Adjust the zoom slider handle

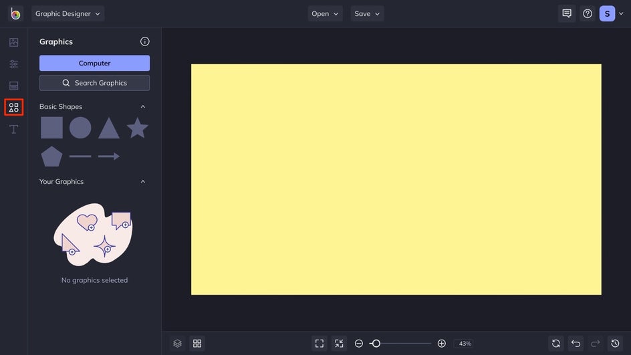(376, 344)
